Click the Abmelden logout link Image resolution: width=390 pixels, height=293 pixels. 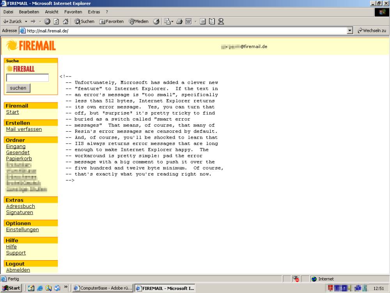[x=18, y=270]
